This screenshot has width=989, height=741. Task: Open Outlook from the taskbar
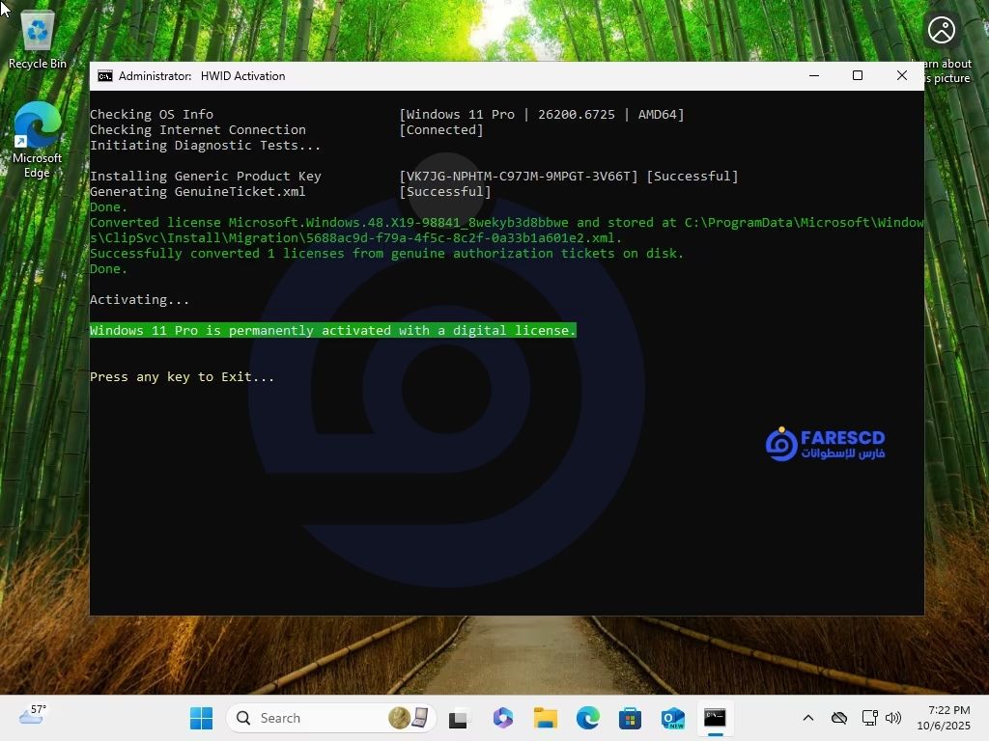click(x=671, y=718)
